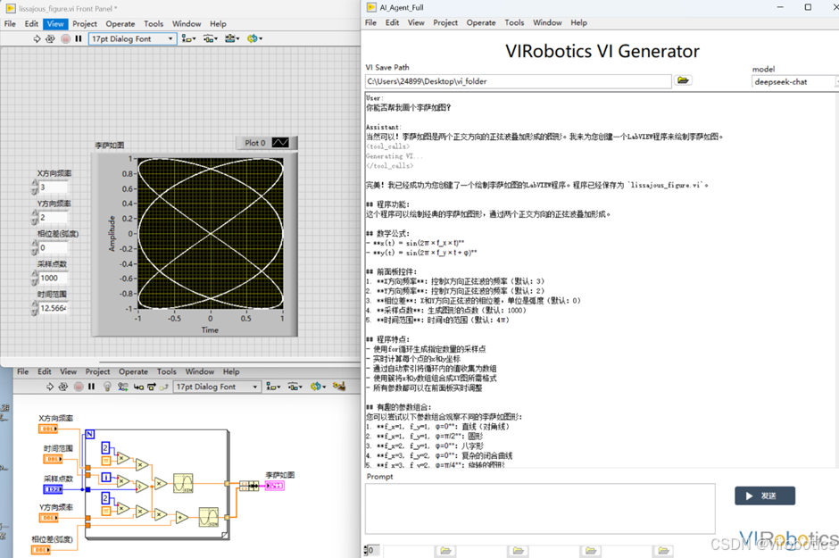Click the array index numeric control showing 0

[x=373, y=550]
